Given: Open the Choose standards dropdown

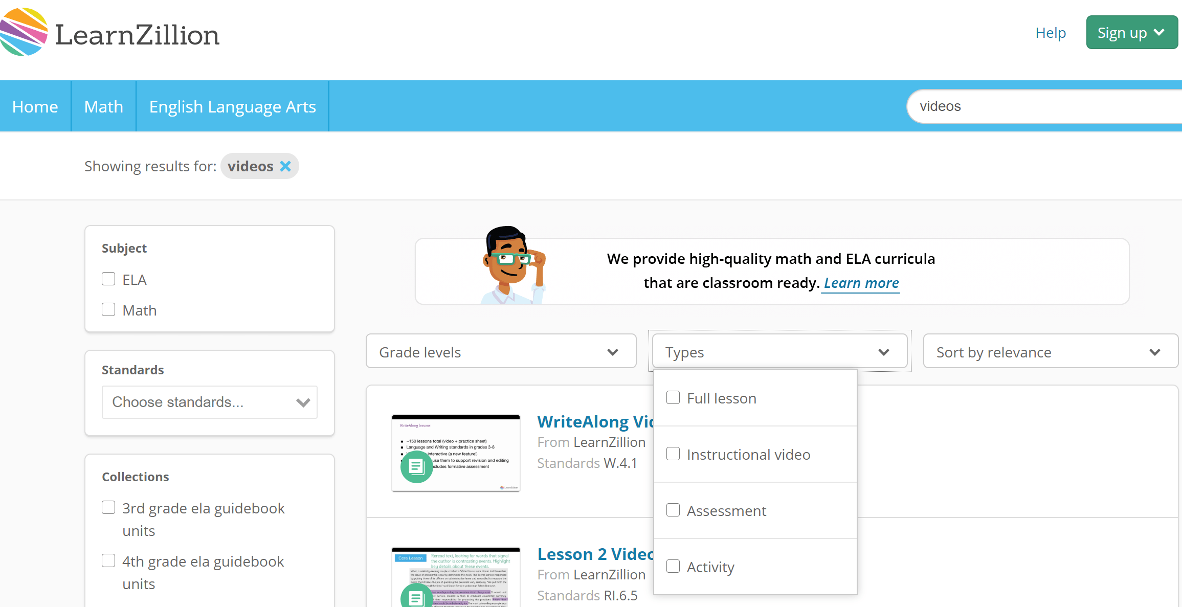Looking at the screenshot, I should point(209,402).
